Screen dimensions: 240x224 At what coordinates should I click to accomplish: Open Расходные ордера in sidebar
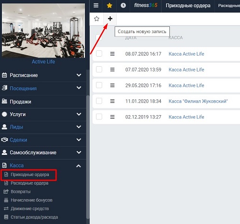[x=29, y=183]
